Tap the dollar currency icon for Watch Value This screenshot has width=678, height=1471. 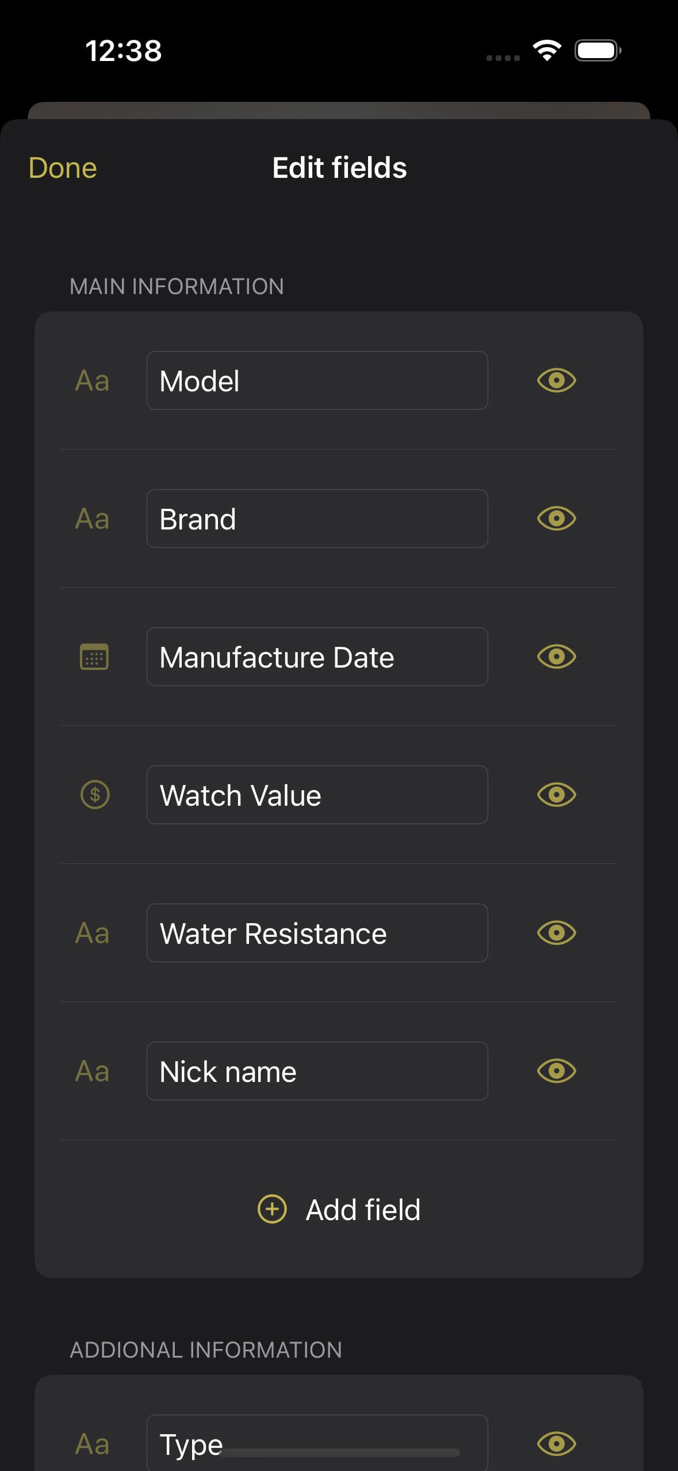(95, 795)
